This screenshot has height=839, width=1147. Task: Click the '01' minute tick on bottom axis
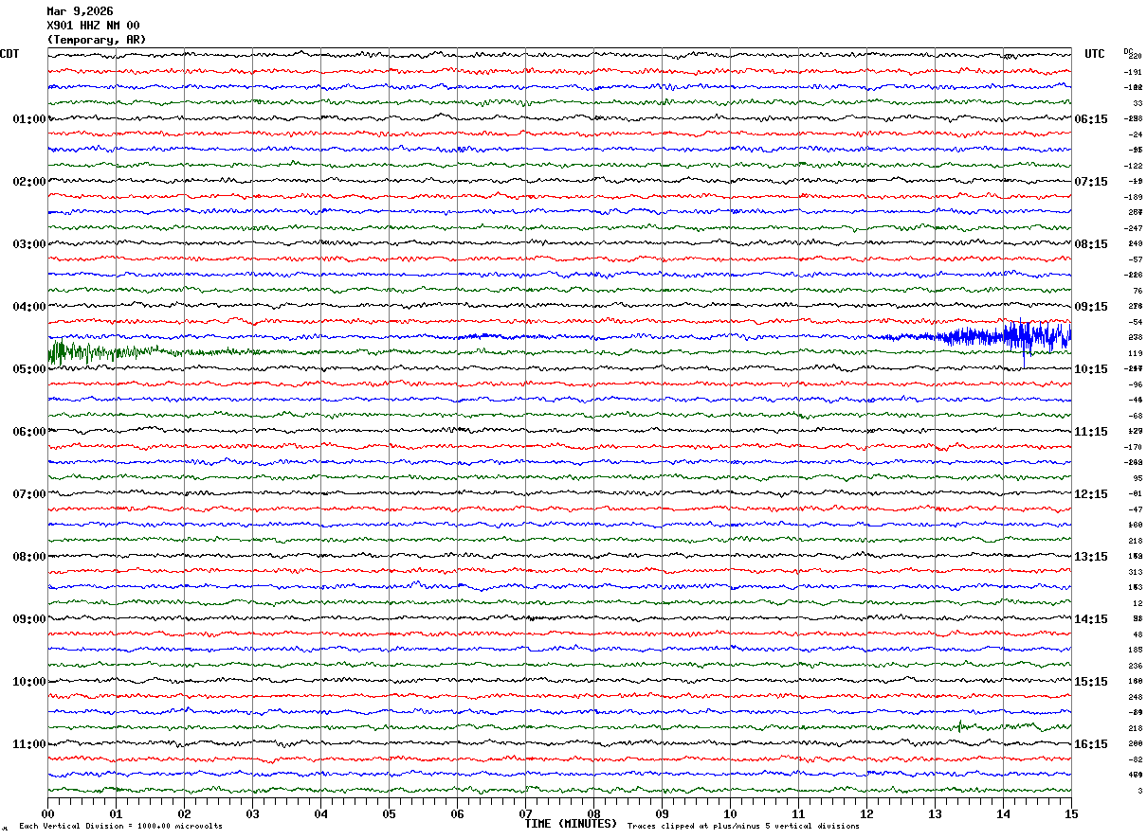[116, 813]
